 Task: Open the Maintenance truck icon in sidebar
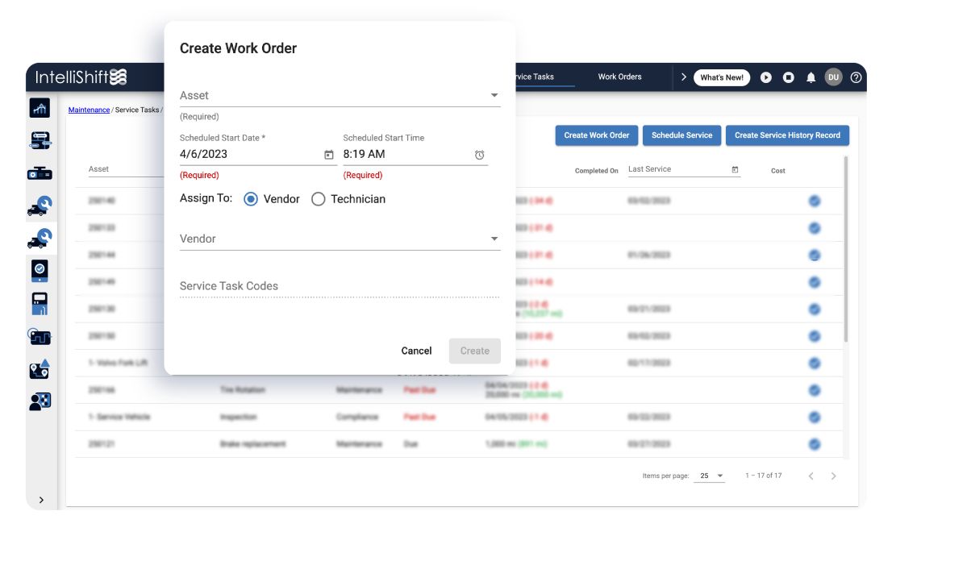(40, 206)
